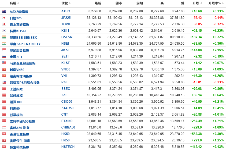Image resolution: width=226 pixels, height=150 pixels.
Task: Click the Hong Kong flag beside 香港恒生指數
Action: click(x=4, y=134)
